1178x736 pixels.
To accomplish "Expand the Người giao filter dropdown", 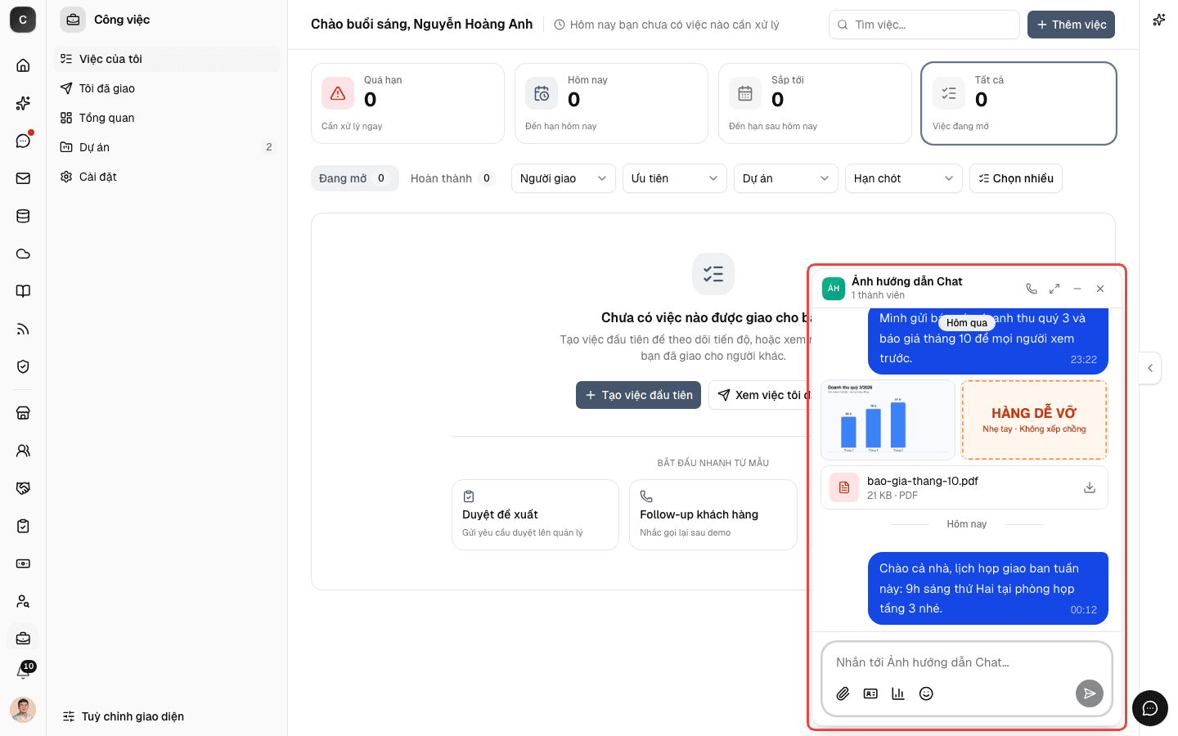I will coord(564,178).
